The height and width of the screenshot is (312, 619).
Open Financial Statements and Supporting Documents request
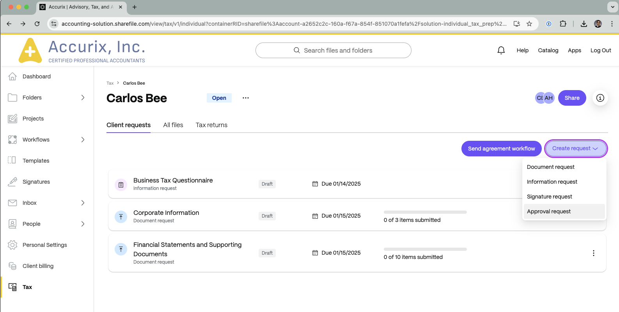point(187,249)
